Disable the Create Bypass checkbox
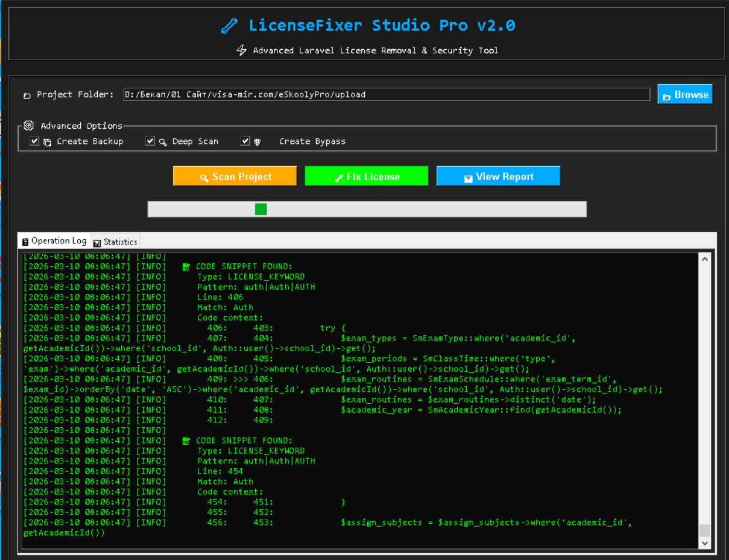729x560 pixels. click(x=245, y=141)
